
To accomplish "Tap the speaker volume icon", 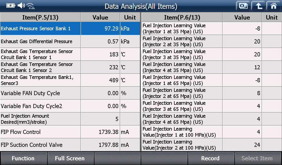I will (21, 5).
